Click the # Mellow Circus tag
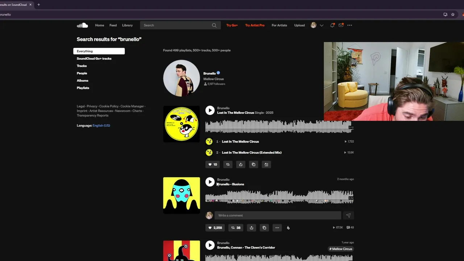Screen dimensions: 464x261 341,249
